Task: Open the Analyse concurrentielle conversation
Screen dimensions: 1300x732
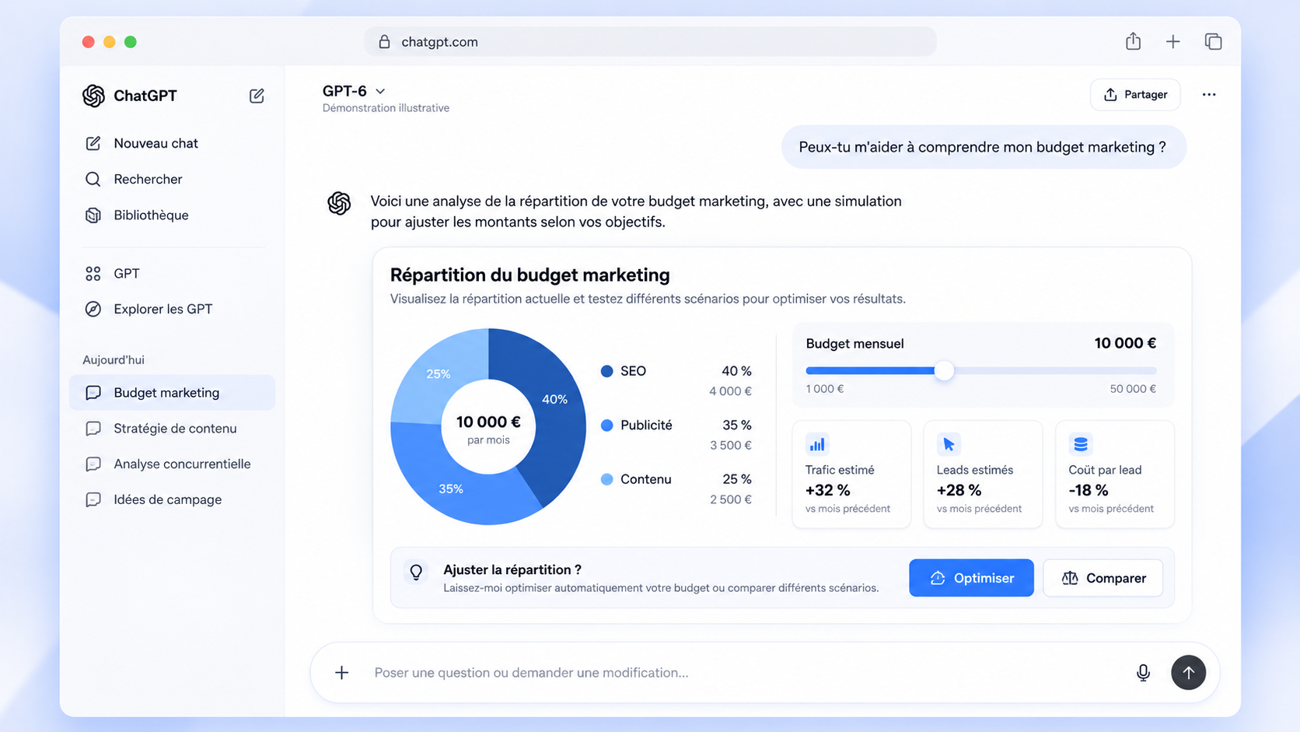Action: (x=172, y=464)
